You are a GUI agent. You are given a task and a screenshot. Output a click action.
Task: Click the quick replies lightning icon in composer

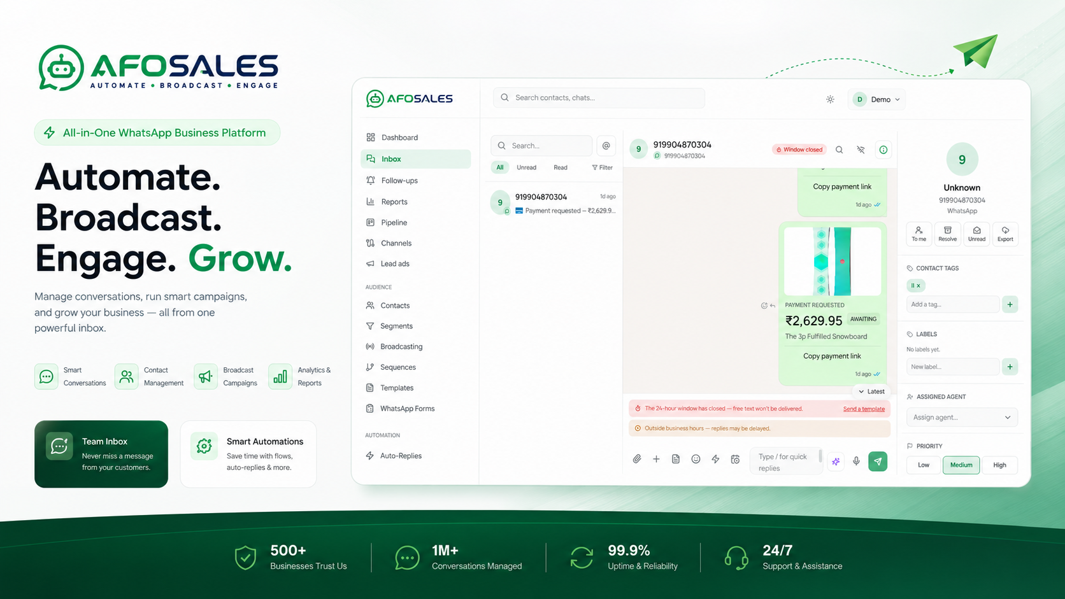pyautogui.click(x=715, y=459)
